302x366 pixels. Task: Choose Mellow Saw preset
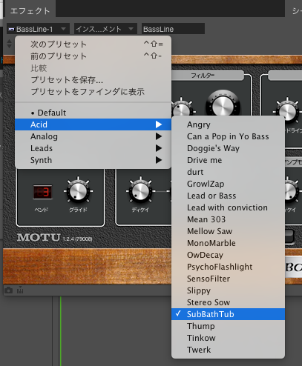[228, 231]
